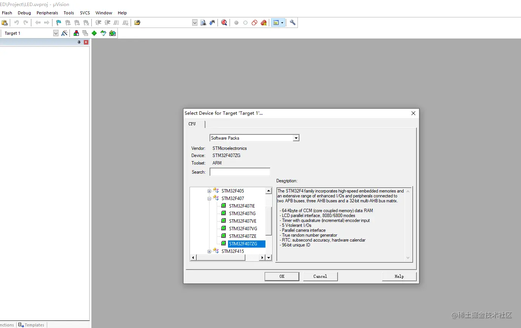Collapse the STM32F407 tree node
Screen dimensions: 521x328
pos(209,199)
